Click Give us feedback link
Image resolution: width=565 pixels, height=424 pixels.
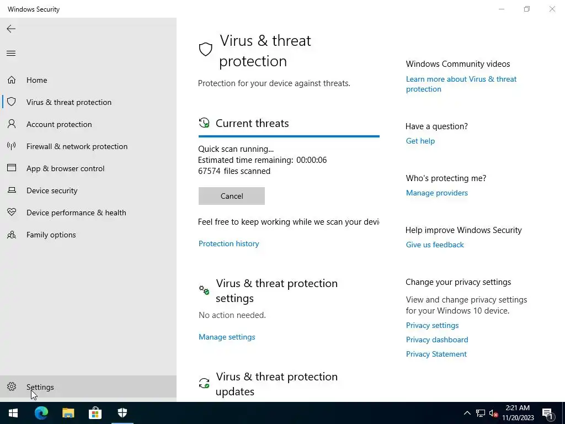[435, 245]
